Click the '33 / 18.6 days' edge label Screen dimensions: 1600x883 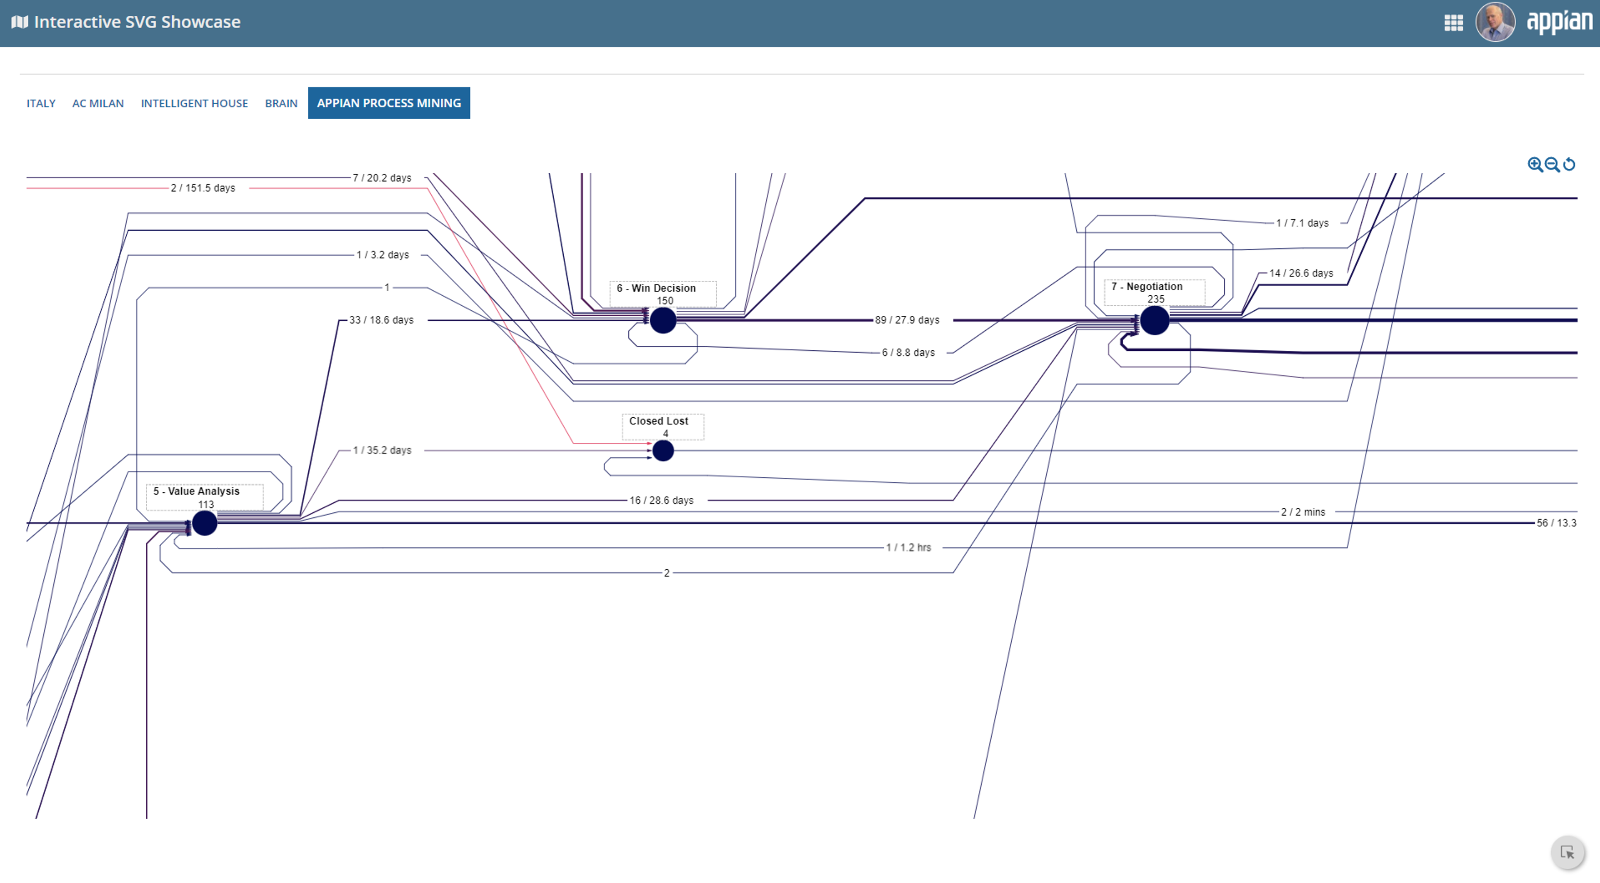click(381, 320)
